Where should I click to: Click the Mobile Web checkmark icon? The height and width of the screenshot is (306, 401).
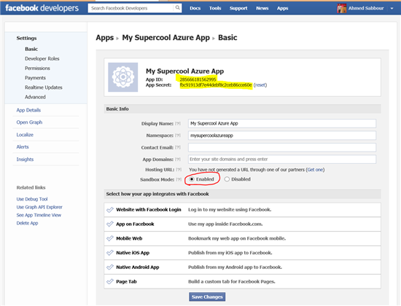tap(110, 238)
